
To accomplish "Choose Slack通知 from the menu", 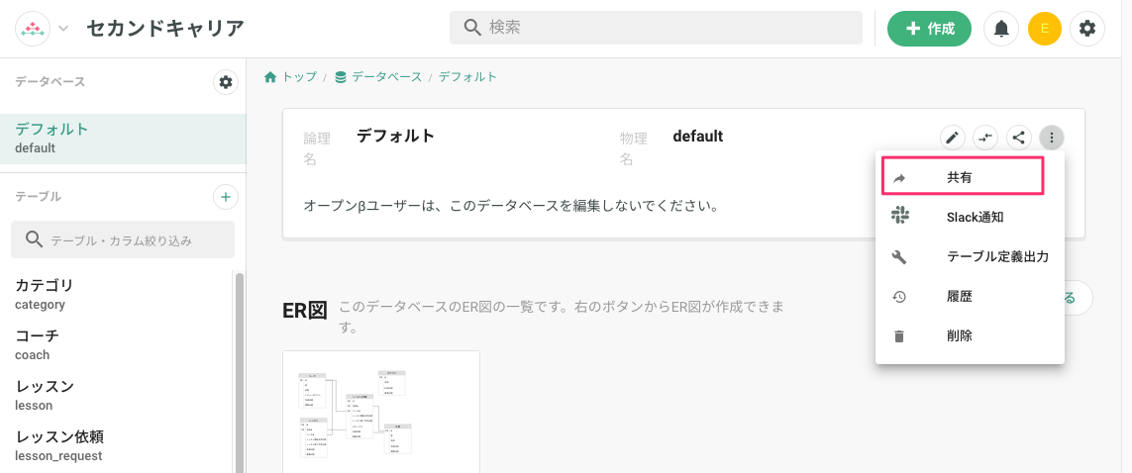I will coord(970,217).
